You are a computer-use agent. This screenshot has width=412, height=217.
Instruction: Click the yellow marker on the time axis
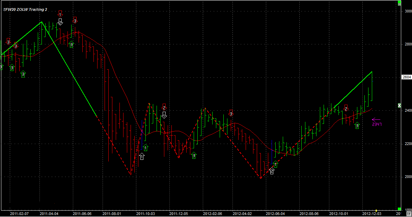pos(376,210)
